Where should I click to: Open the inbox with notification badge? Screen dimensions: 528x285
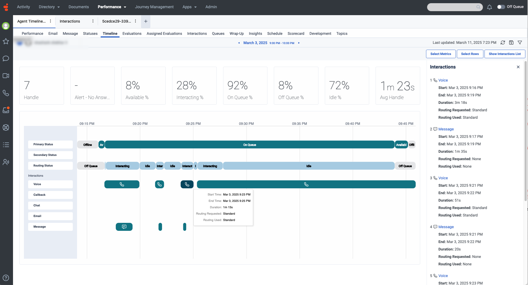point(6,110)
